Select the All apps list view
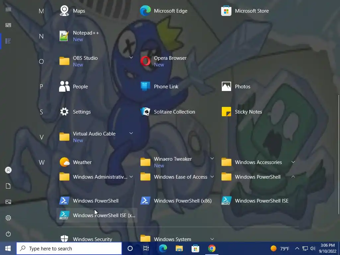This screenshot has height=255, width=340. click(8, 41)
